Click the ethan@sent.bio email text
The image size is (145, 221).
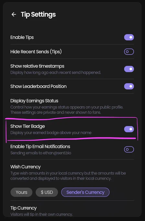click(x=57, y=153)
